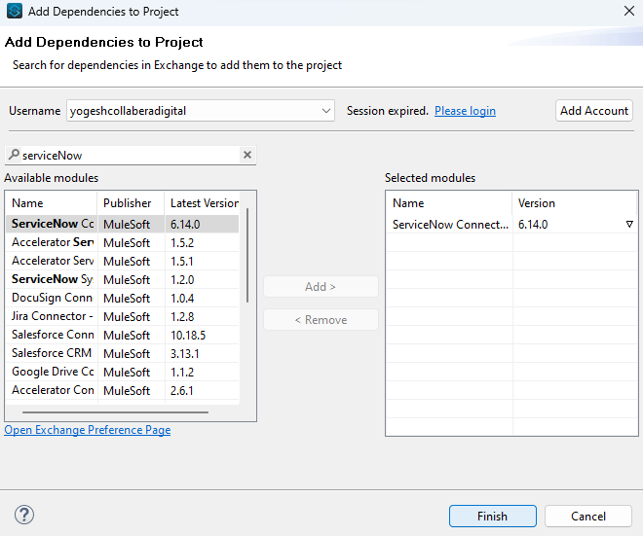Image resolution: width=643 pixels, height=536 pixels.
Task: Select the Jira Connector module row
Action: [x=53, y=316]
